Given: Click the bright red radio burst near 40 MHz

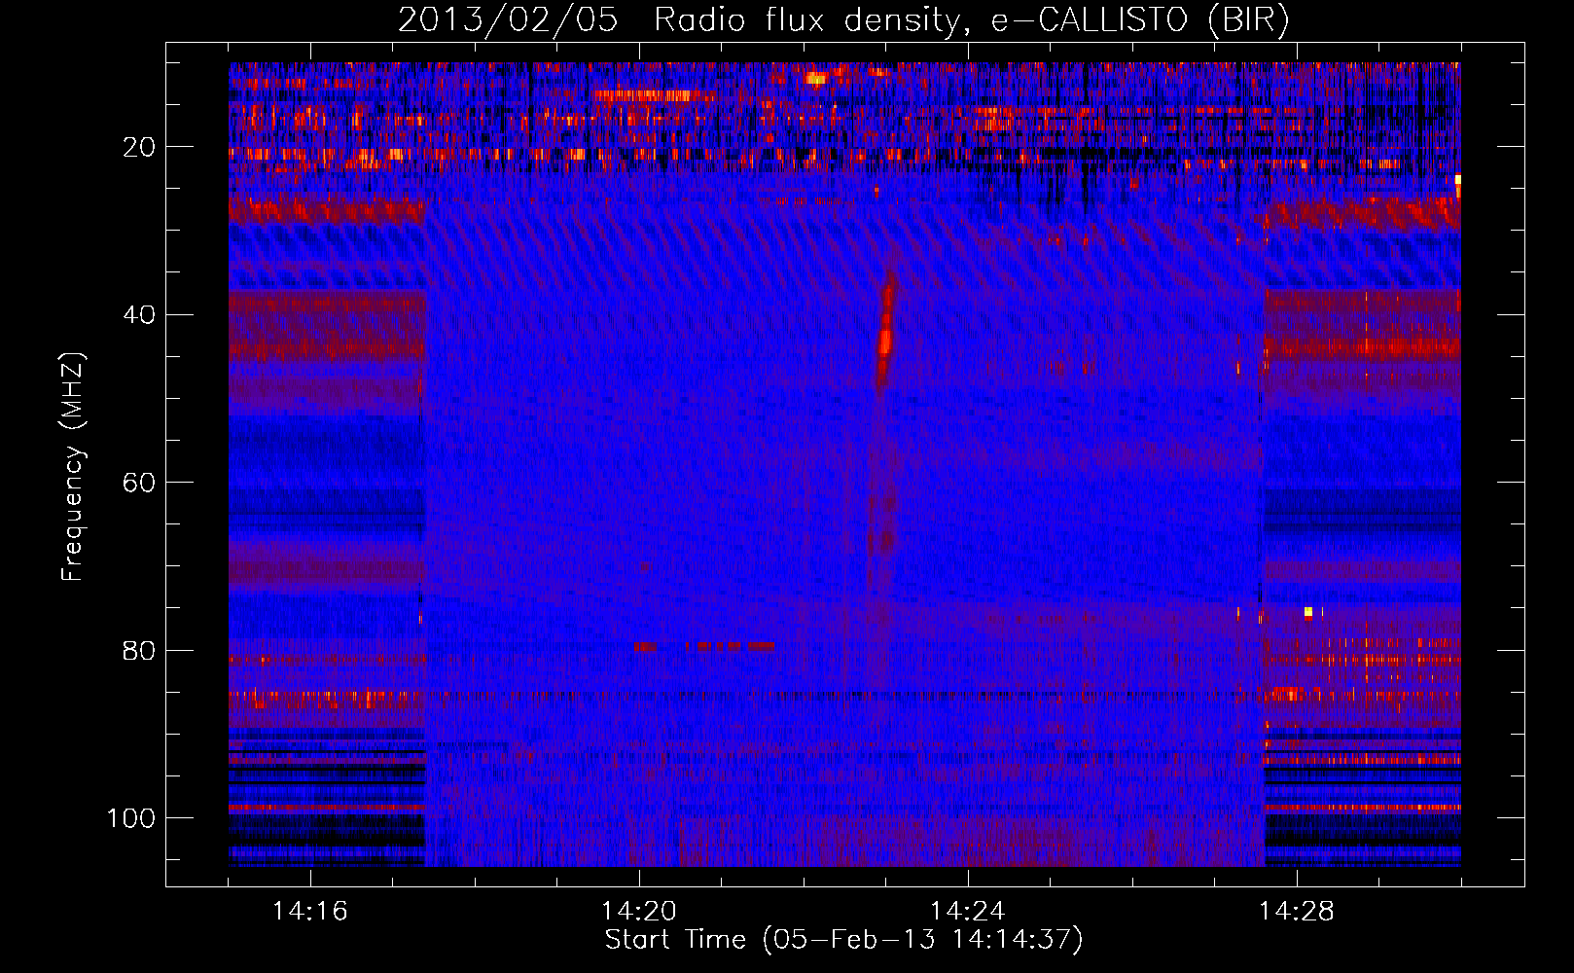Looking at the screenshot, I should tap(885, 332).
